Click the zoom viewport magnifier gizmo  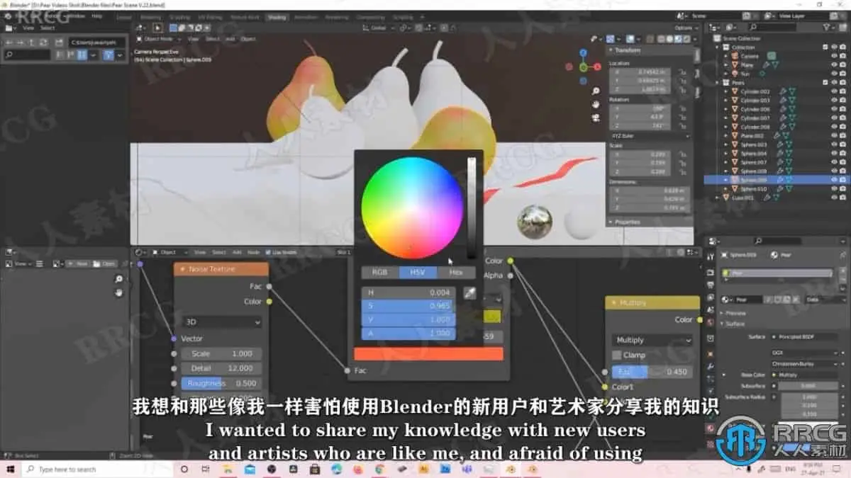[596, 91]
